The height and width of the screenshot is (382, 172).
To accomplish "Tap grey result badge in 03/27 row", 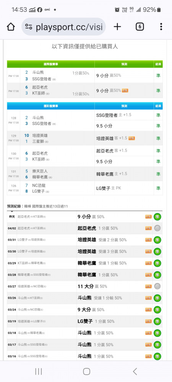I will click(x=157, y=286).
